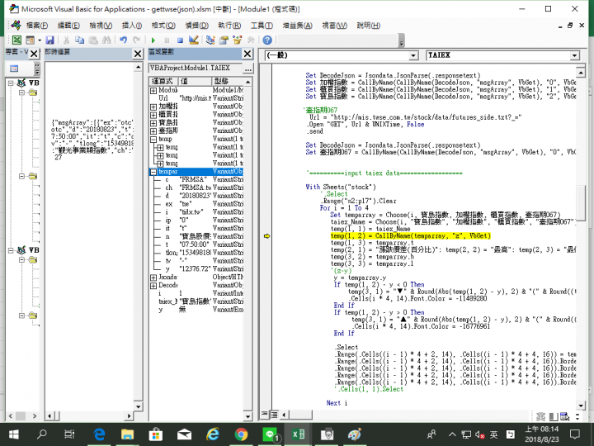Open Windows Start menu
This screenshot has width=594, height=446.
pos(14,434)
